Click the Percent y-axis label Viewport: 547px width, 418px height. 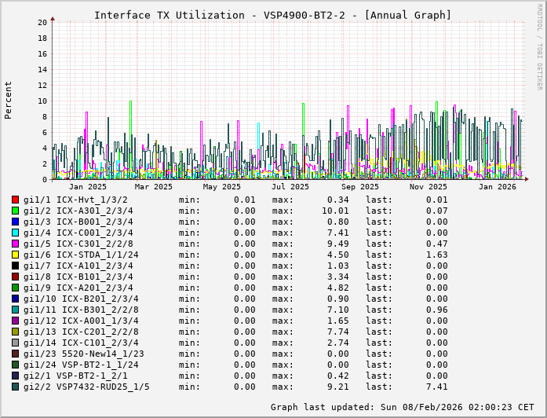click(9, 100)
